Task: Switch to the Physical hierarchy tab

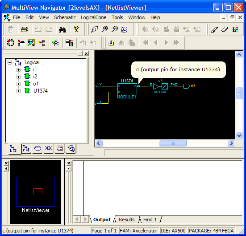Action: (26, 148)
